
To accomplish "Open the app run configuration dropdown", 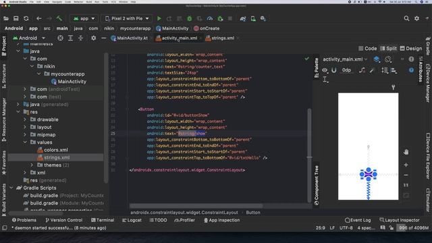I will pos(84,18).
